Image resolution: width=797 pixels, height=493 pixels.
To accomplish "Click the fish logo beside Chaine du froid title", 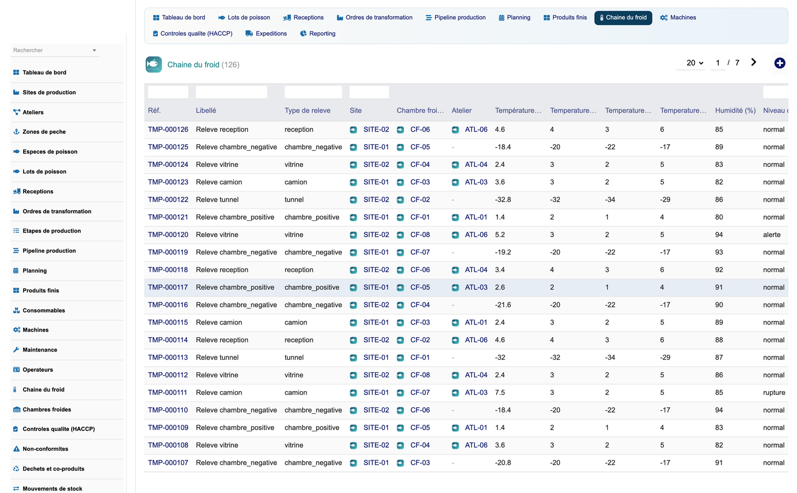I will 154,64.
